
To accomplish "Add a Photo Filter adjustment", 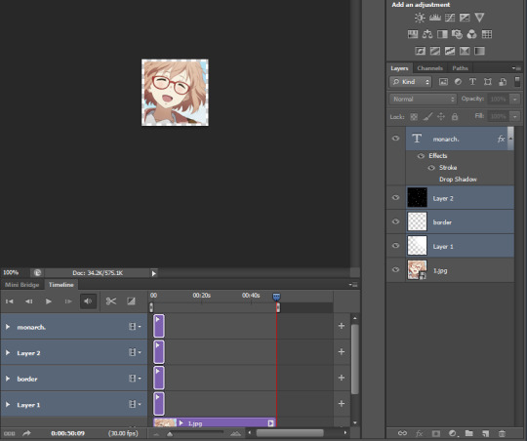I will [457, 34].
